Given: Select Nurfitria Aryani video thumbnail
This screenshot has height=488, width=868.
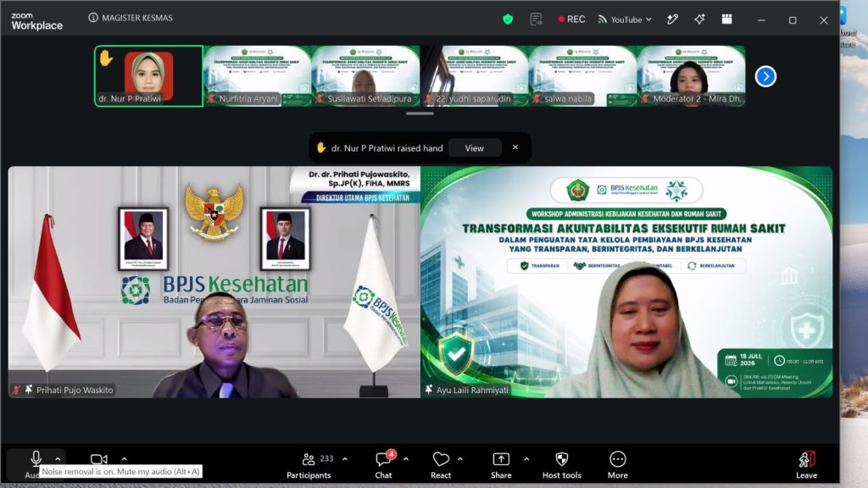Looking at the screenshot, I should coord(258,75).
